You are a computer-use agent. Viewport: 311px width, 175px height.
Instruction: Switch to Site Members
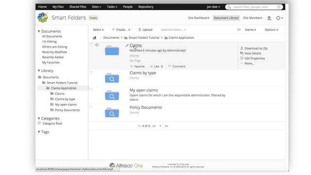(x=253, y=18)
